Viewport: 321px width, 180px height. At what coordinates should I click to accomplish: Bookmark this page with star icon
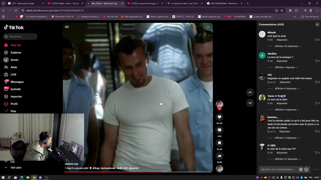click(x=282, y=10)
